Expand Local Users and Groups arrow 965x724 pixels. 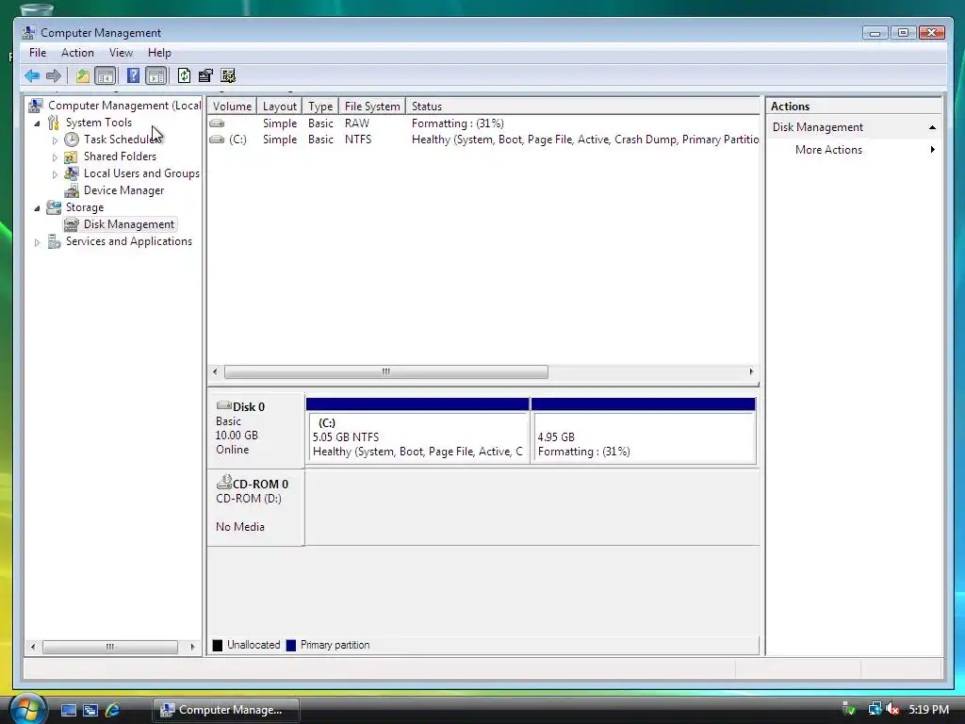click(x=55, y=174)
